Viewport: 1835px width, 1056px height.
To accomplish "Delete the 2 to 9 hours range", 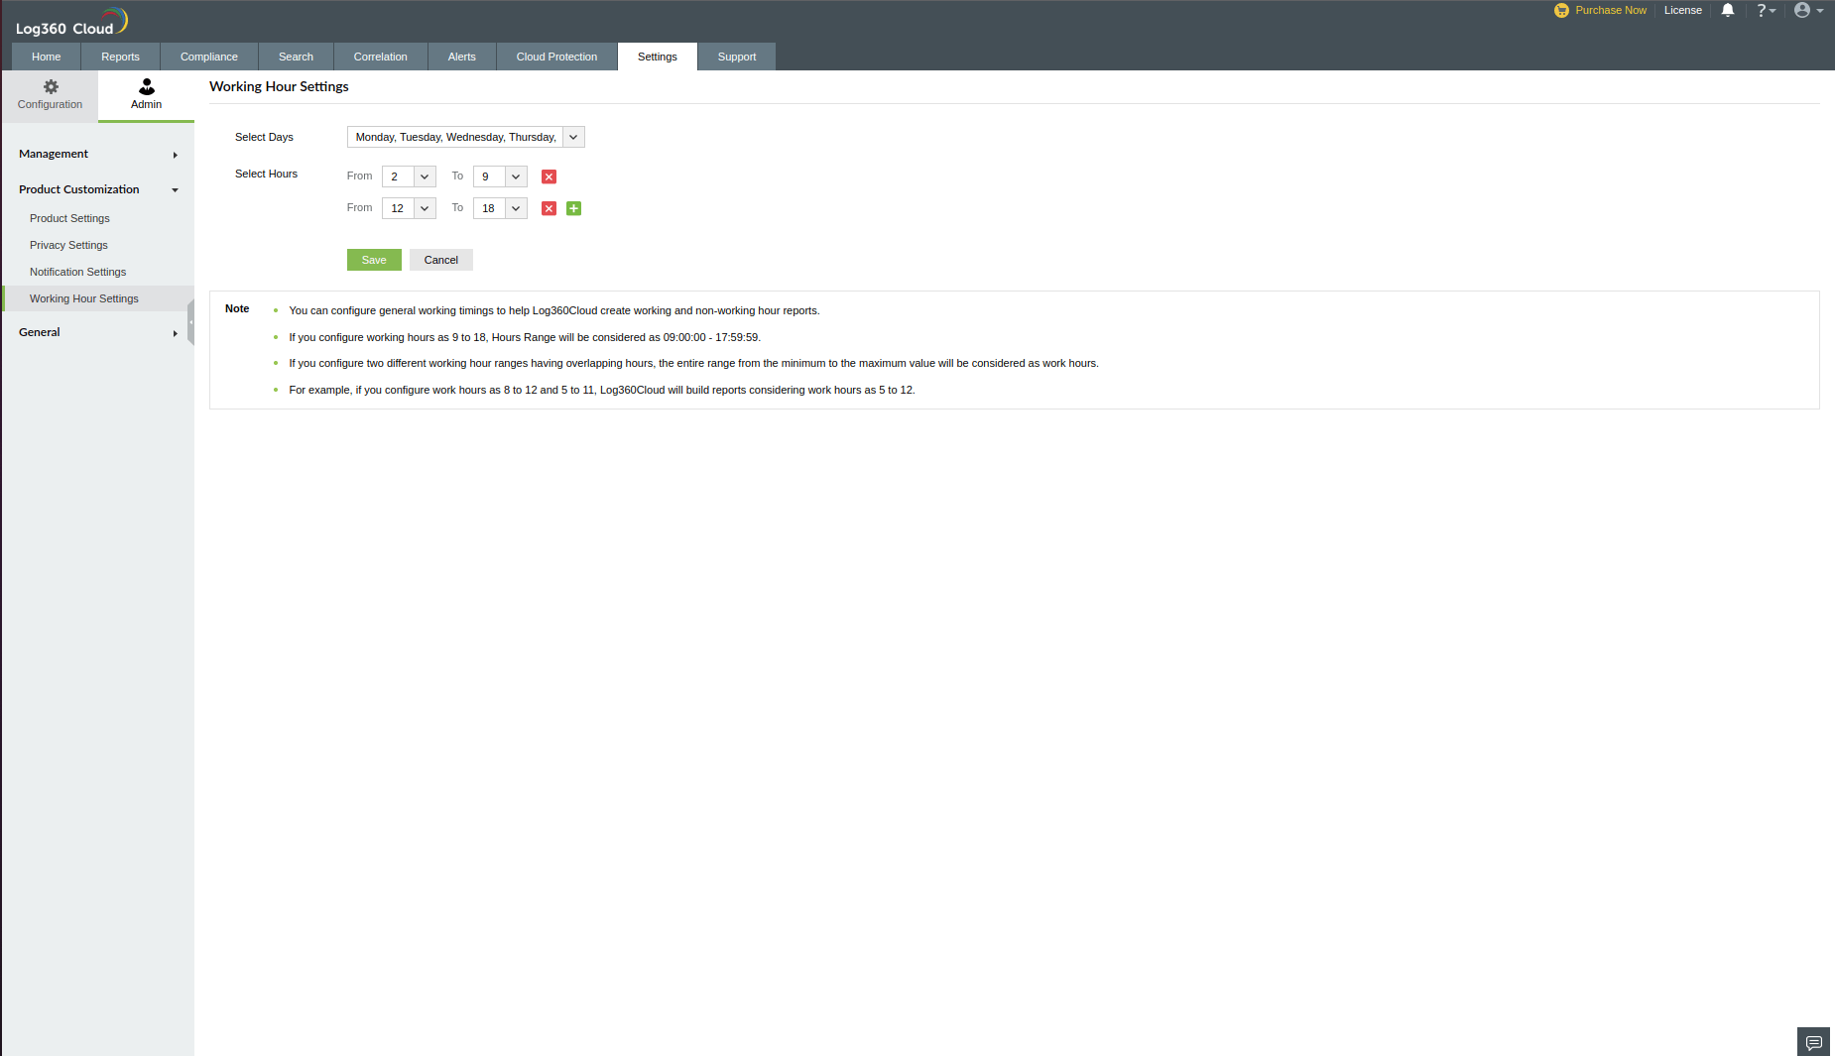I will point(549,176).
